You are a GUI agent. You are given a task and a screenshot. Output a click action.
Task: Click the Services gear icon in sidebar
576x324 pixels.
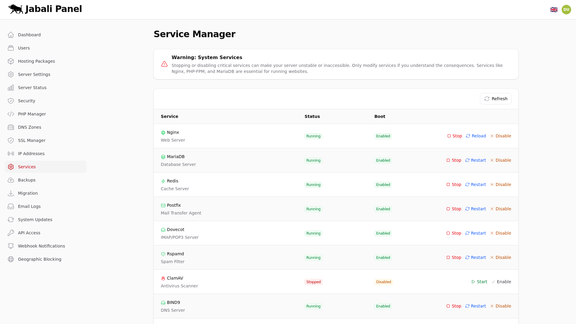pyautogui.click(x=11, y=167)
